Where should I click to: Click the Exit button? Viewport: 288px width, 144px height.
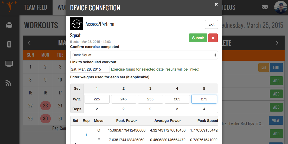[211, 24]
